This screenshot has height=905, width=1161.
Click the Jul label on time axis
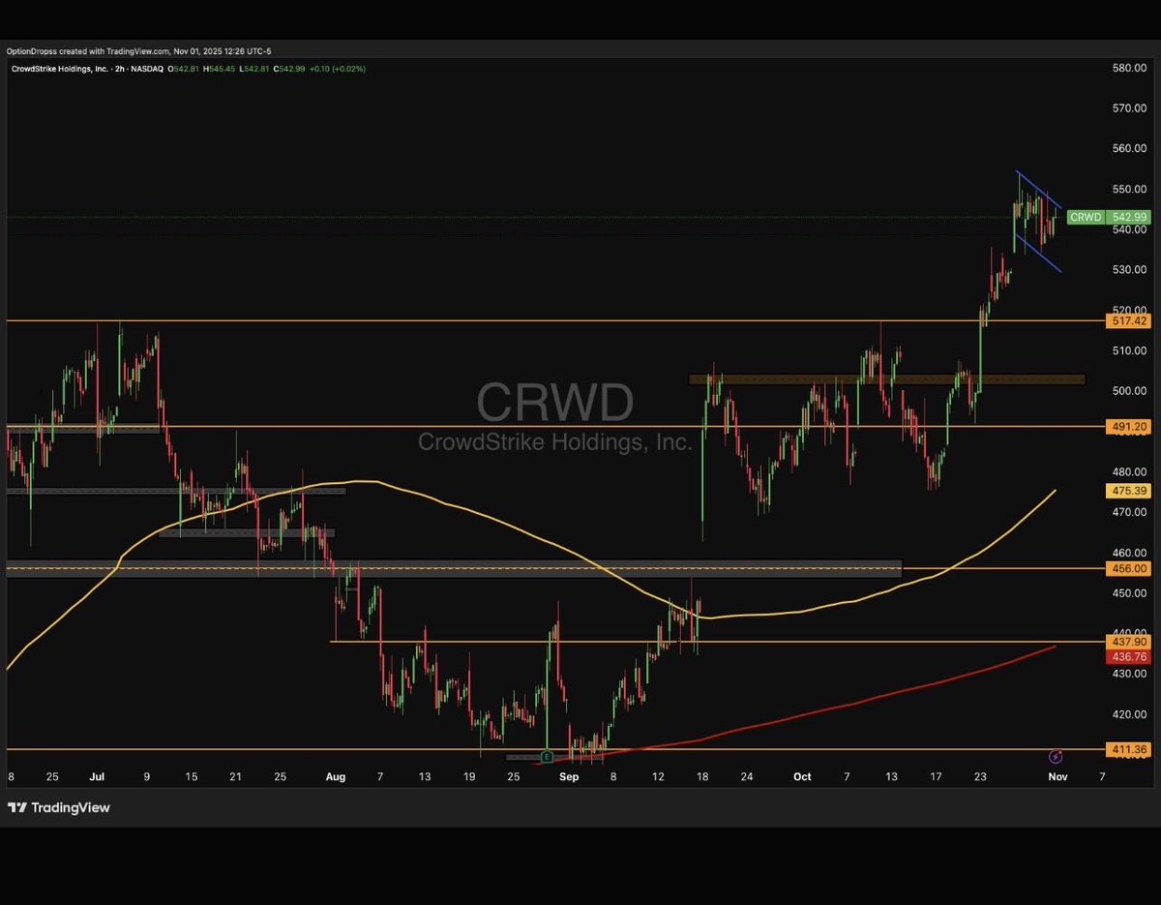(97, 776)
